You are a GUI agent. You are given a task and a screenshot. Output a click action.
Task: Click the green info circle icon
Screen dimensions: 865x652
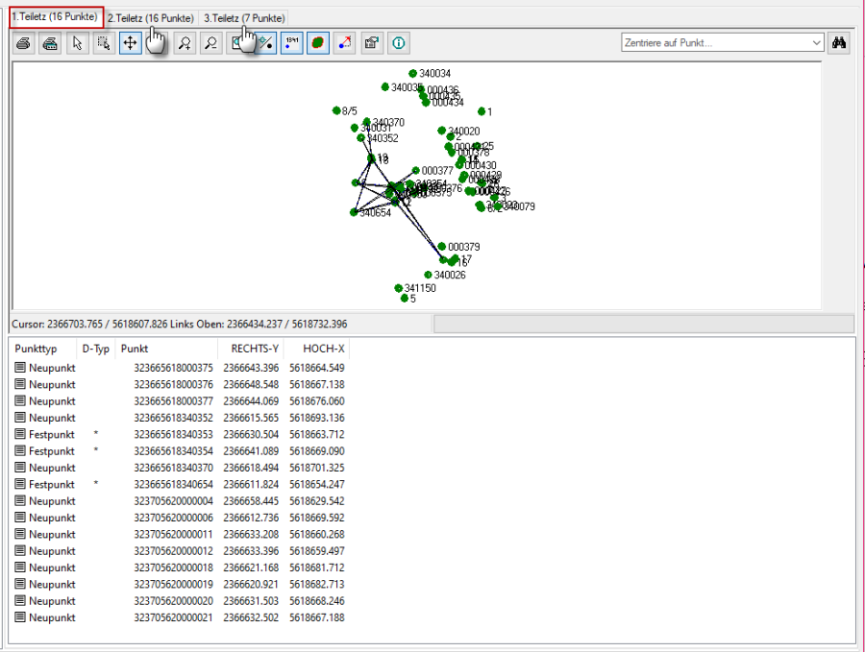399,43
